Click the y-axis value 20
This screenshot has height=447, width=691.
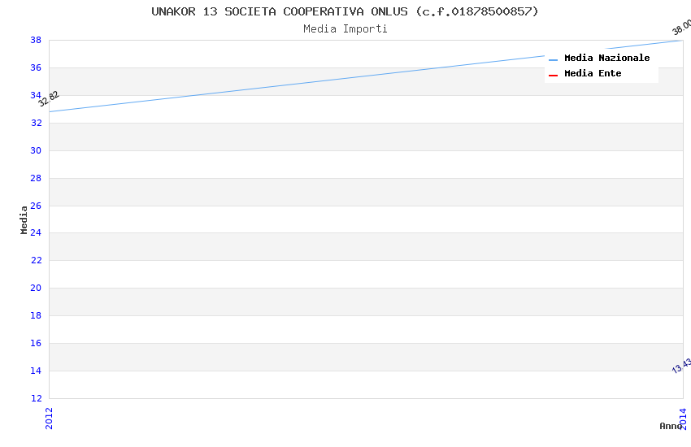click(36, 288)
